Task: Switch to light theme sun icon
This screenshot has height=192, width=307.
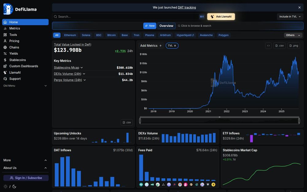Action: 6,186
